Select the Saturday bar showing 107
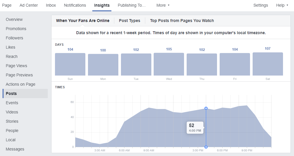The height and width of the screenshot is (156, 294). coord(268,64)
